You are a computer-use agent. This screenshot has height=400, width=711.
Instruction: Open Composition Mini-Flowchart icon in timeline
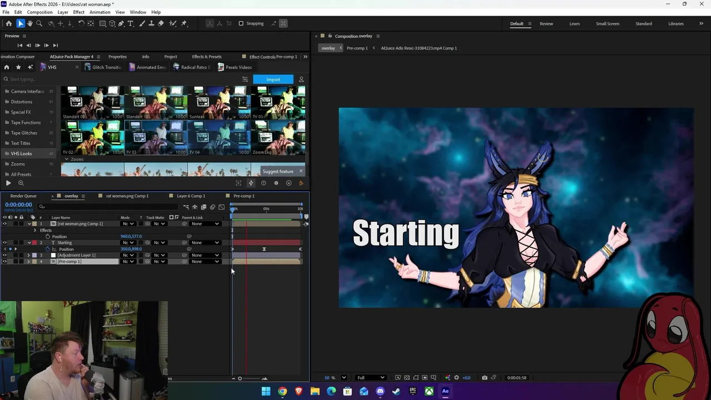click(186, 207)
